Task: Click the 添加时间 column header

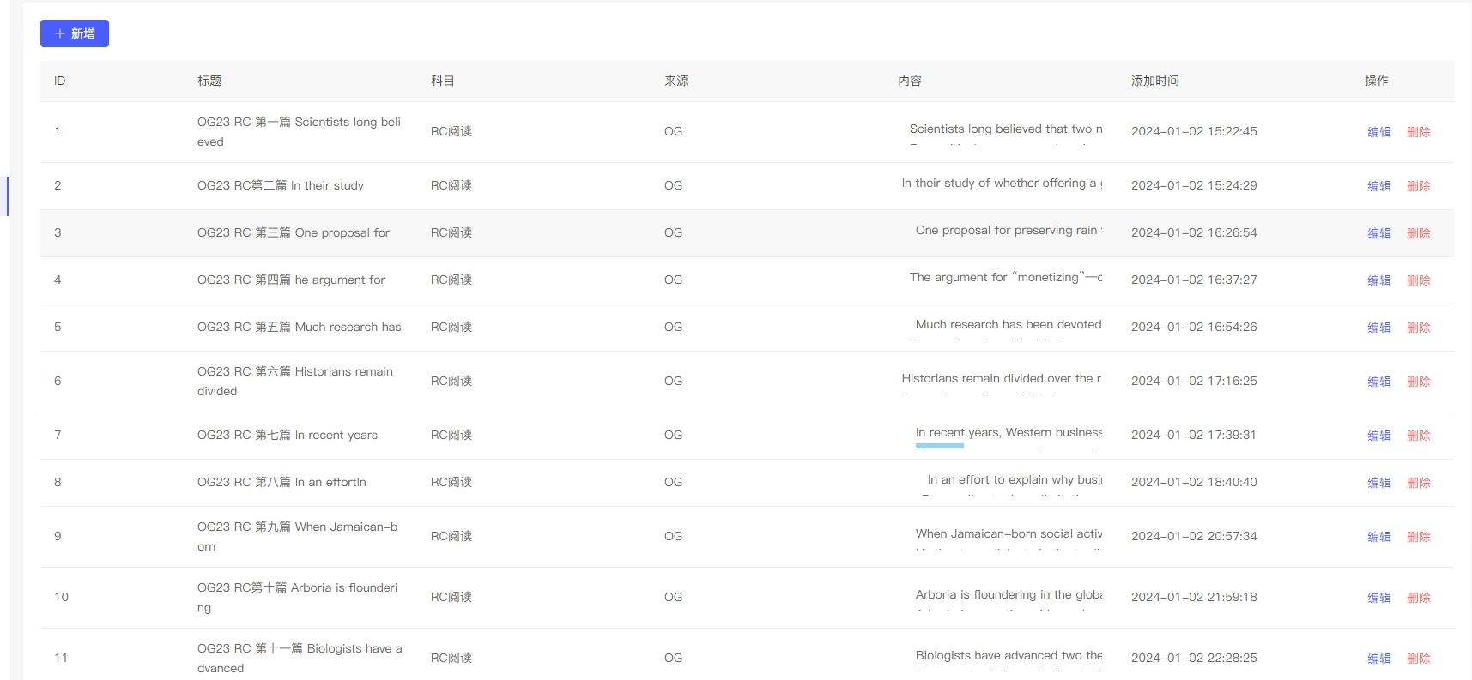Action: [1154, 81]
